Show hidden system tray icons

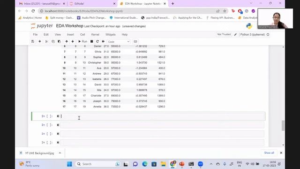coord(211,164)
